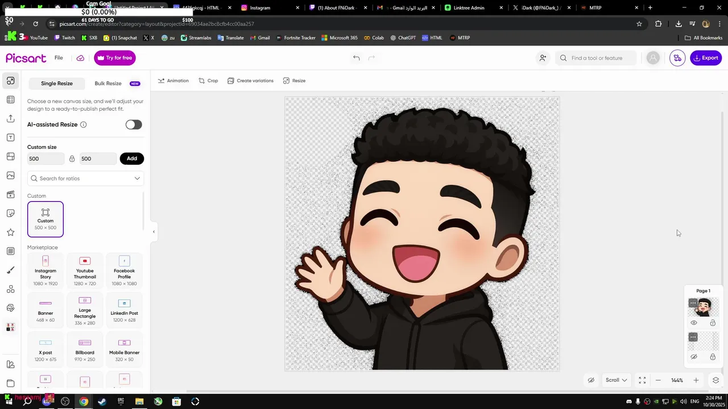Hide the character layer with eye icon
Image resolution: width=728 pixels, height=409 pixels.
tap(694, 323)
